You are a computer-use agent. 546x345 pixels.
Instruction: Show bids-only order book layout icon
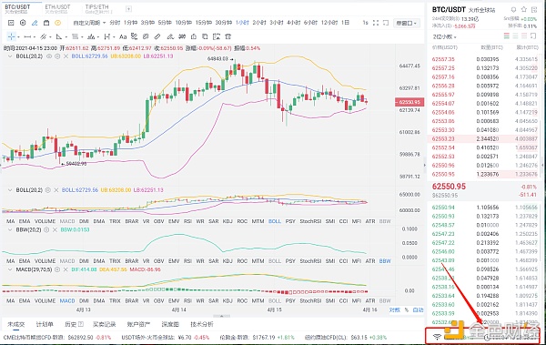click(515, 36)
